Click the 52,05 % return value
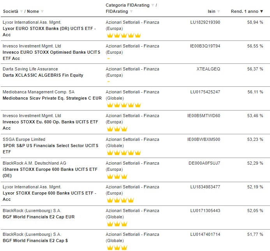Viewport: 270px width, 251px height. pyautogui.click(x=255, y=211)
